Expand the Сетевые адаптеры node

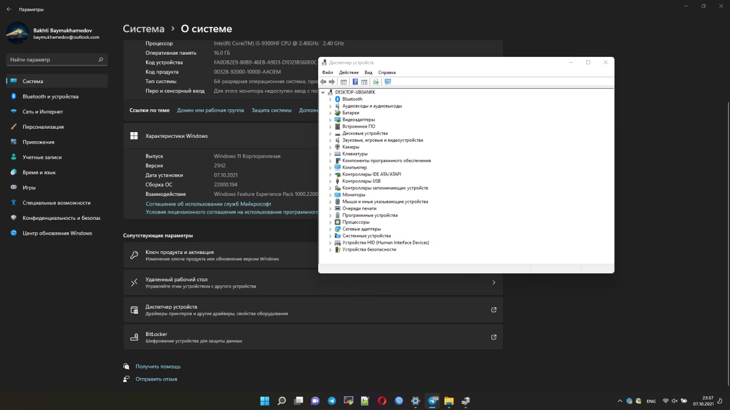(x=330, y=229)
